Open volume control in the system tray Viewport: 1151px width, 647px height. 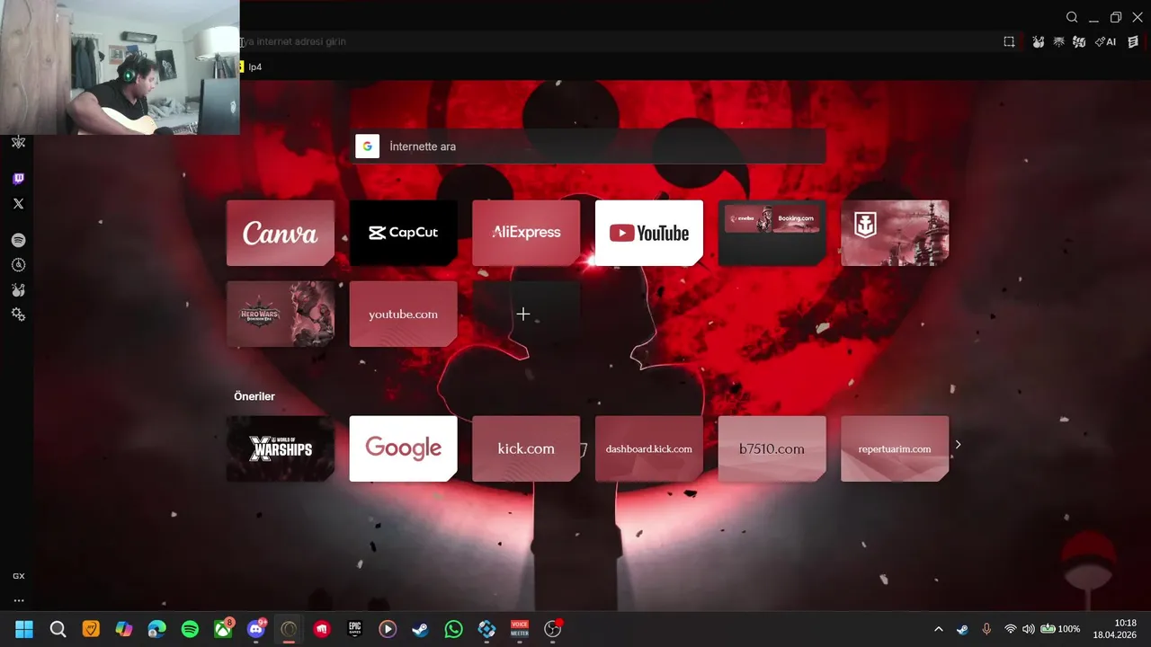tap(1028, 629)
